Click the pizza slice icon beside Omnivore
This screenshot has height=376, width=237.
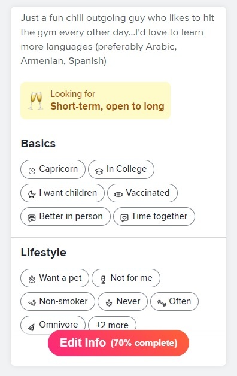tap(31, 326)
